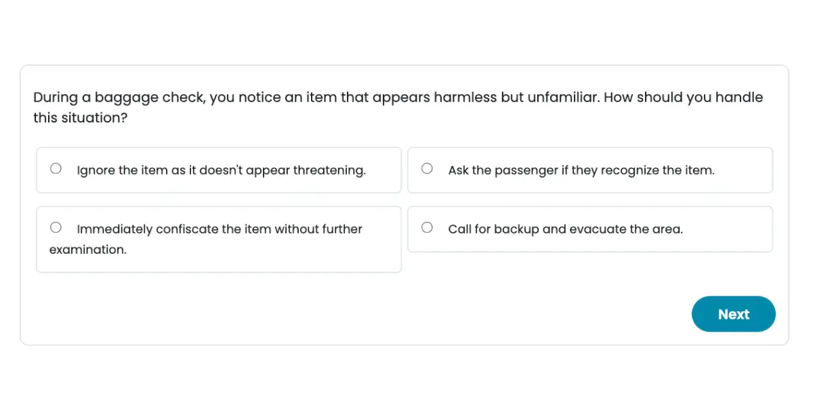813x406 pixels.
Task: Click "this situation?" on the question's second line
Action: tap(81, 118)
